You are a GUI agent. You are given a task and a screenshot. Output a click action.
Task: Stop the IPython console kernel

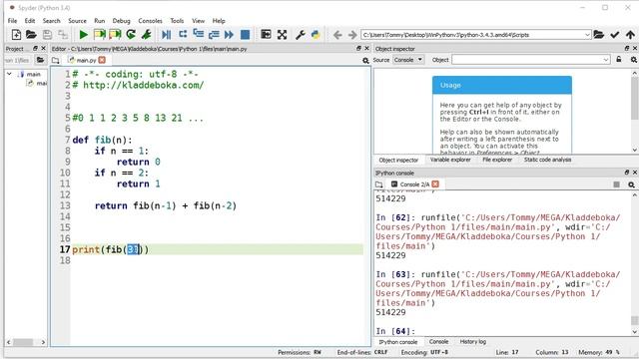(616, 184)
